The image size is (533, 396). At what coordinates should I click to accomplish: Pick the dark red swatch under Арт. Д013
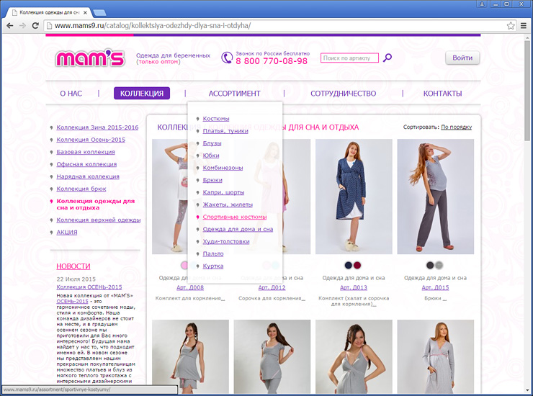(x=358, y=265)
